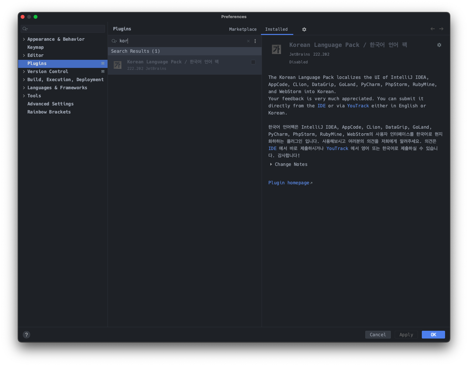Expand Languages & Frameworks section
The height and width of the screenshot is (366, 468).
(x=24, y=88)
